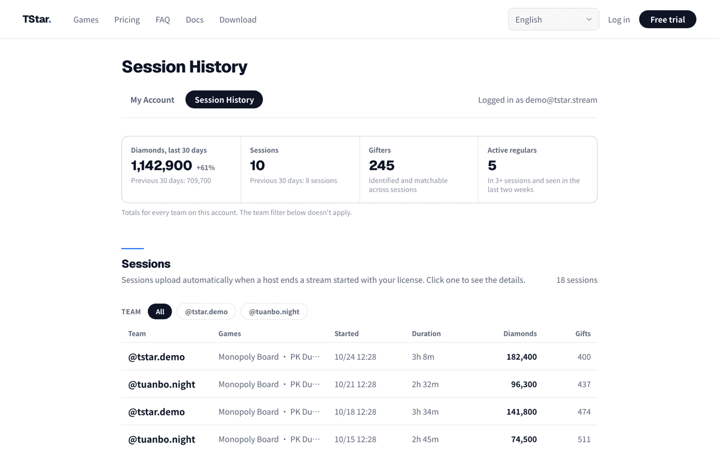Screen dimensions: 719x449
Task: Click the Logged in as demo@tstar.stream text
Action: [x=538, y=100]
